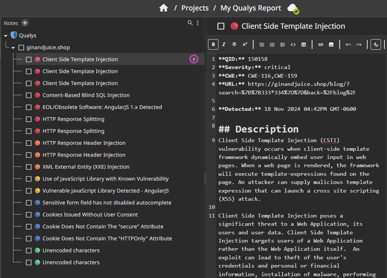Apply strikethrough formatting
The width and height of the screenshot is (387, 278).
point(234,44)
